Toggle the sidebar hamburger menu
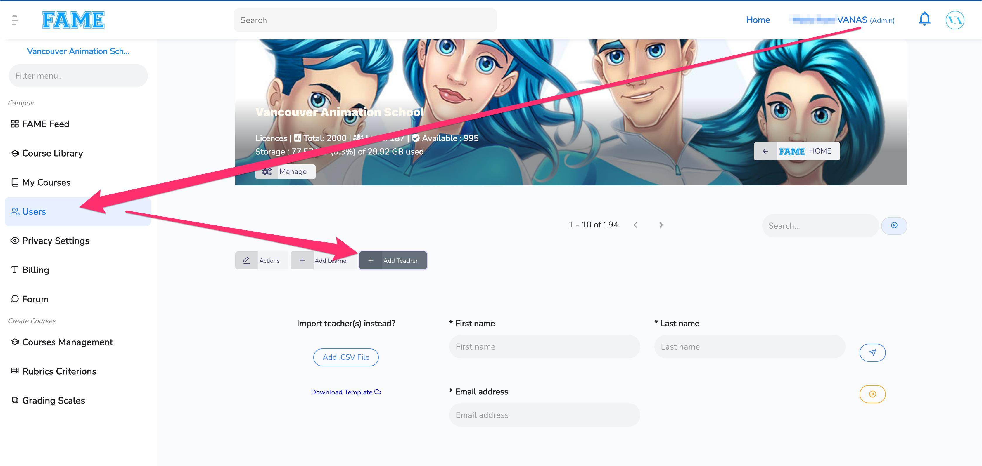Image resolution: width=982 pixels, height=466 pixels. pyautogui.click(x=15, y=20)
